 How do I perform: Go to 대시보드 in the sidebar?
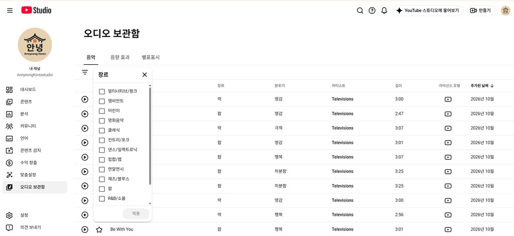[35, 89]
